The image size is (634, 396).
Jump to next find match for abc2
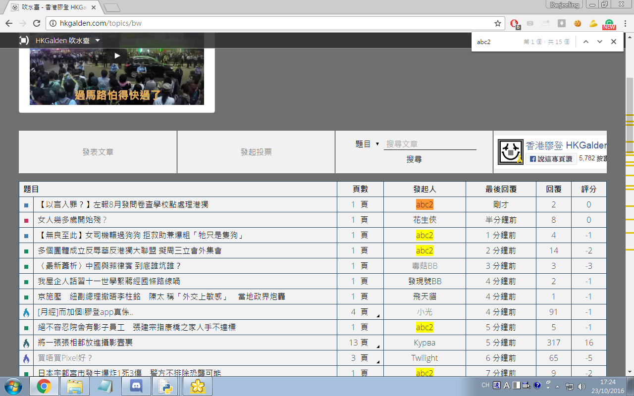[600, 42]
